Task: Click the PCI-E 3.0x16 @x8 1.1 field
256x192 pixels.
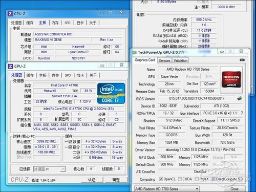Action: point(220,113)
